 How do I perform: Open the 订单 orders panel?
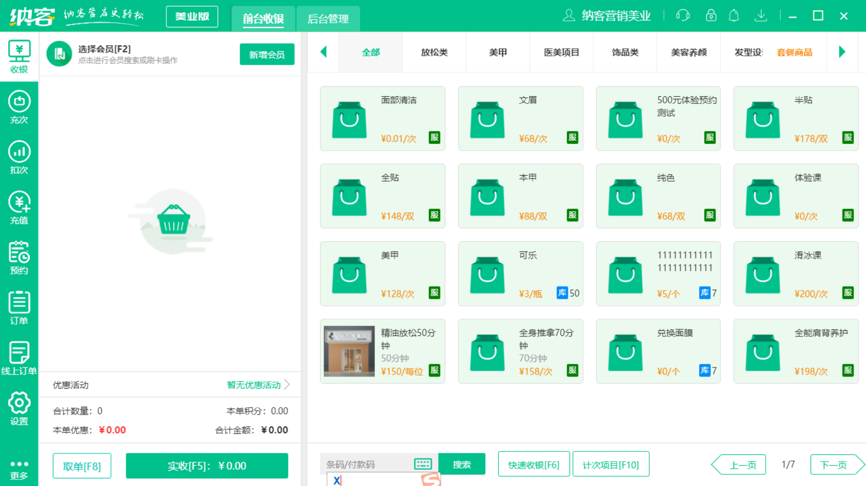[x=19, y=307]
